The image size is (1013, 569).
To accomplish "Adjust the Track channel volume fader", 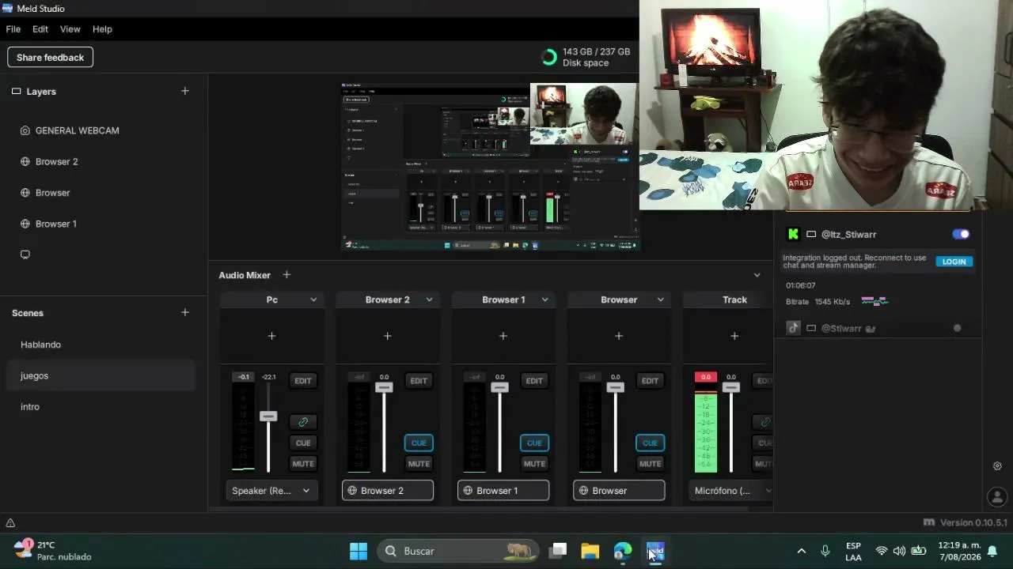I will (730, 387).
